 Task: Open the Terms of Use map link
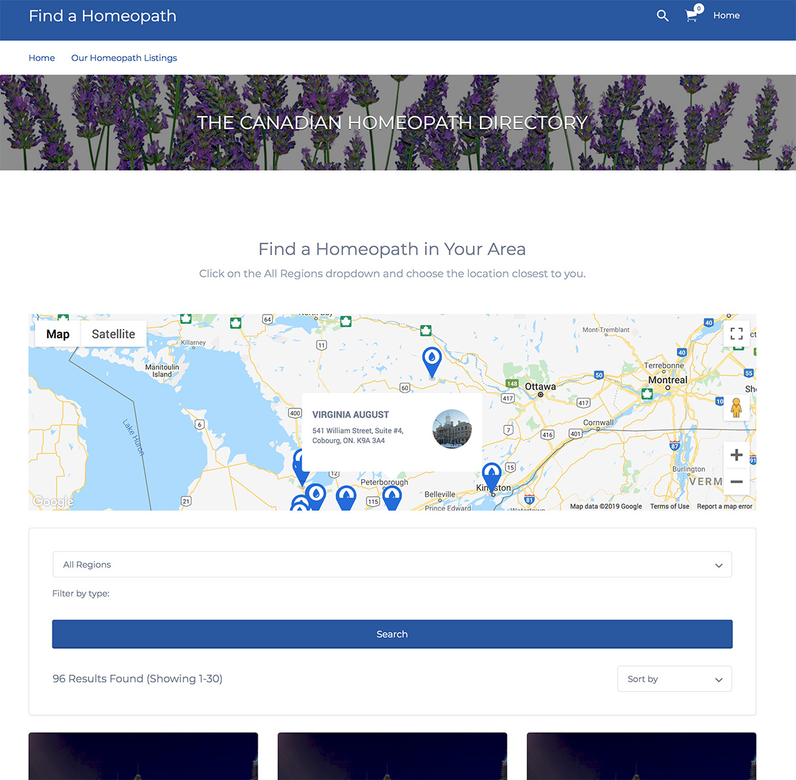[x=669, y=506]
